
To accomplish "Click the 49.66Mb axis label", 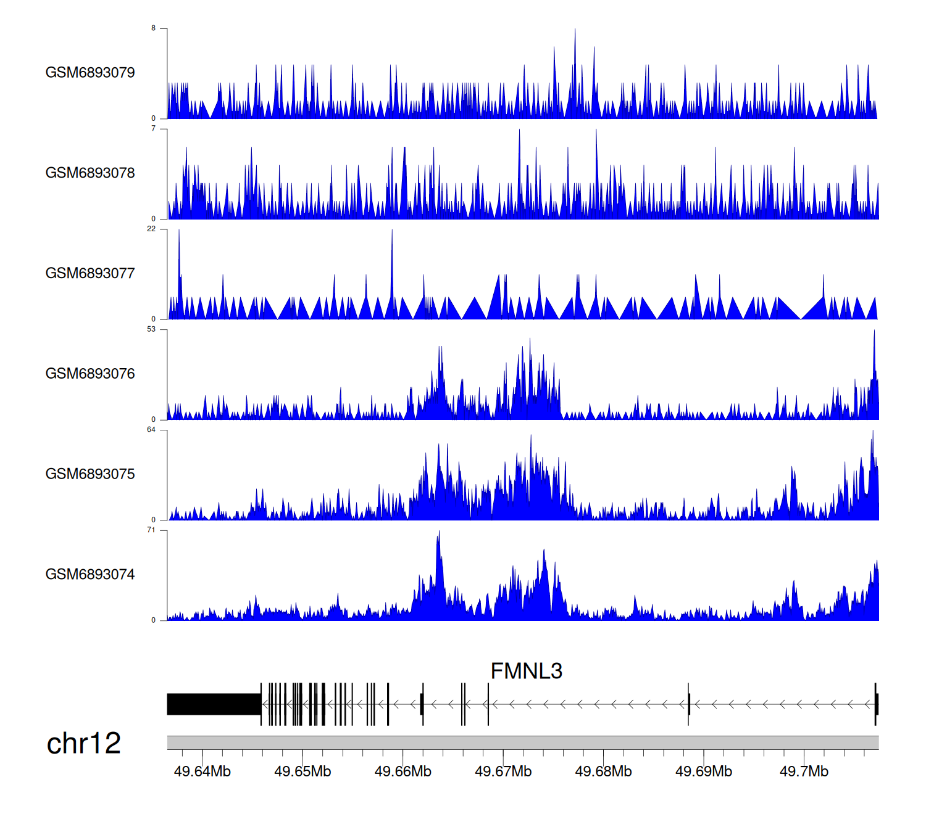I will pyautogui.click(x=403, y=771).
